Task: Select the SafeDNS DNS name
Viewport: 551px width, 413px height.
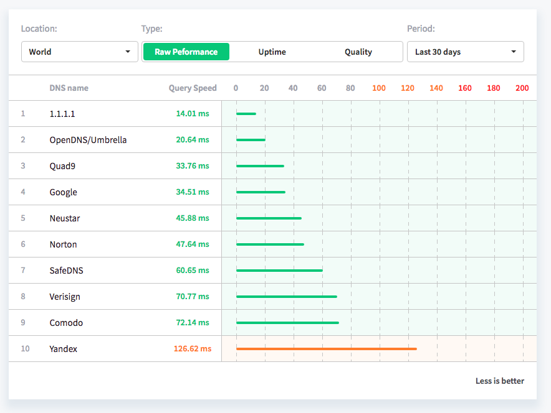Action: point(67,271)
